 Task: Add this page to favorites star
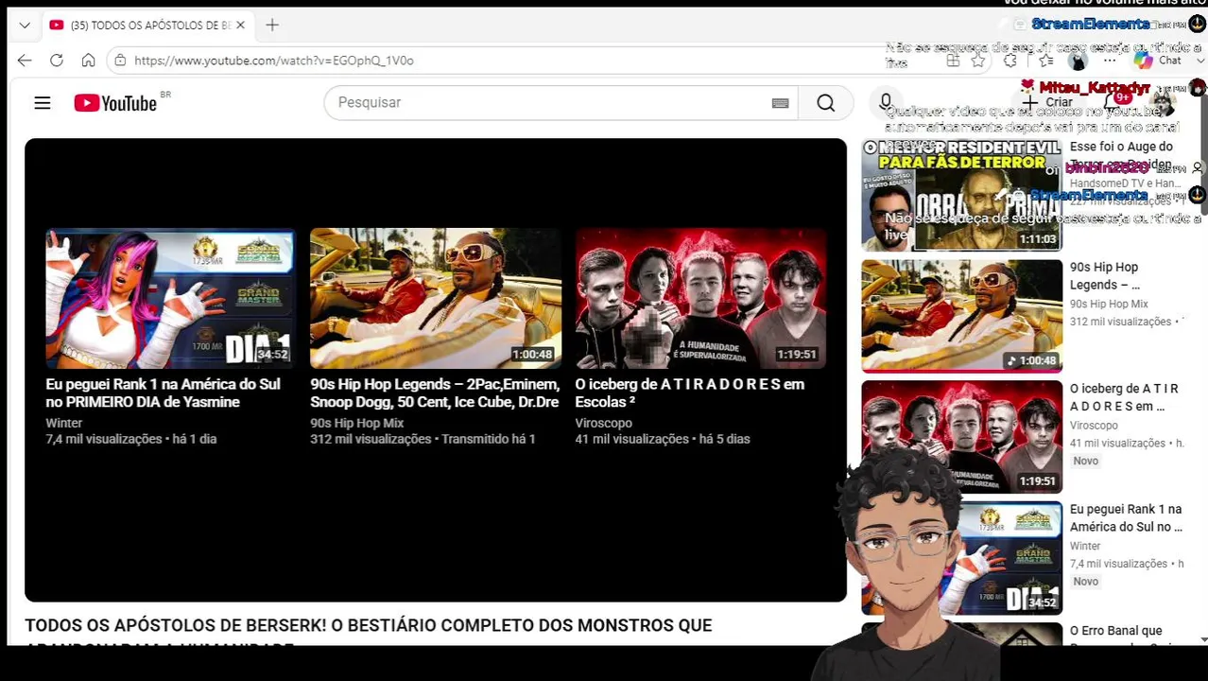tap(978, 61)
